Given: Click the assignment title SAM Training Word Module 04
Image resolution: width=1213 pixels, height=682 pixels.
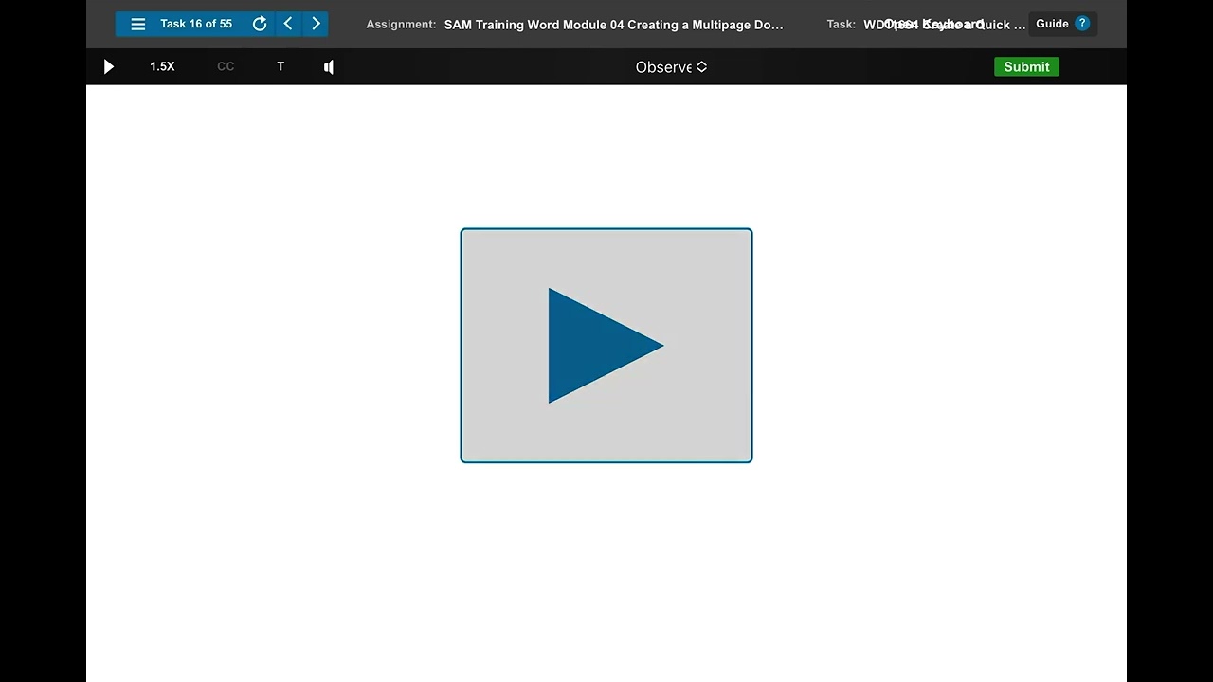Looking at the screenshot, I should pos(613,25).
